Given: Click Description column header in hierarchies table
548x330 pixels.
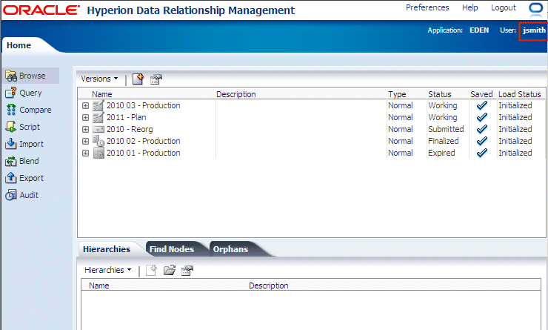Looking at the screenshot, I should coord(268,286).
